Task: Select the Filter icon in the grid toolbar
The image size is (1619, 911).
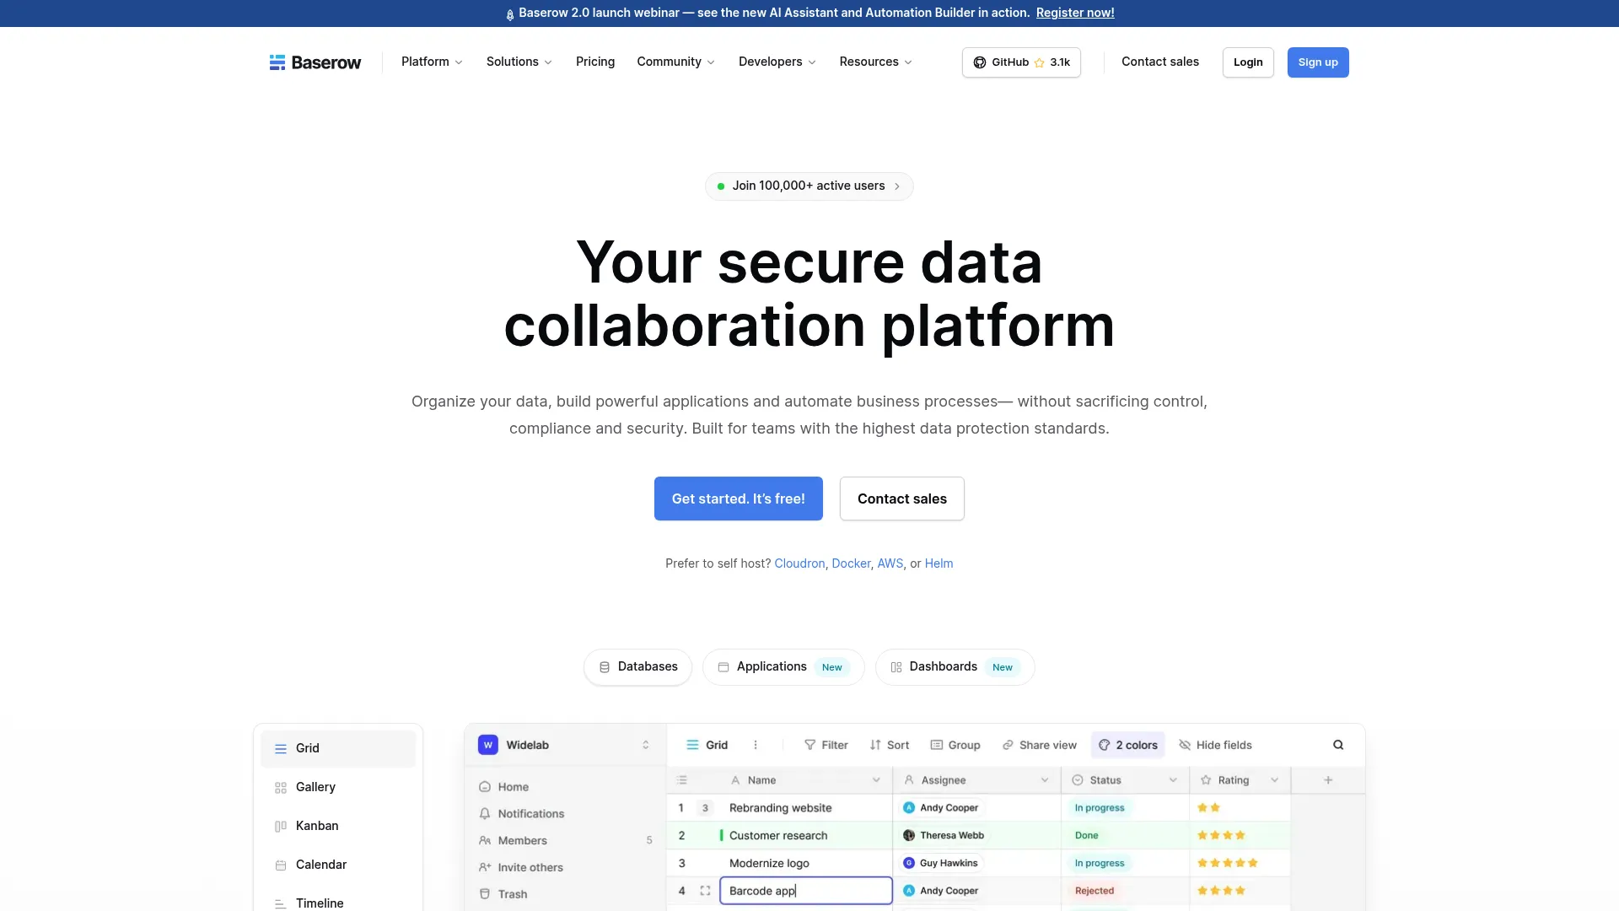Action: point(826,745)
